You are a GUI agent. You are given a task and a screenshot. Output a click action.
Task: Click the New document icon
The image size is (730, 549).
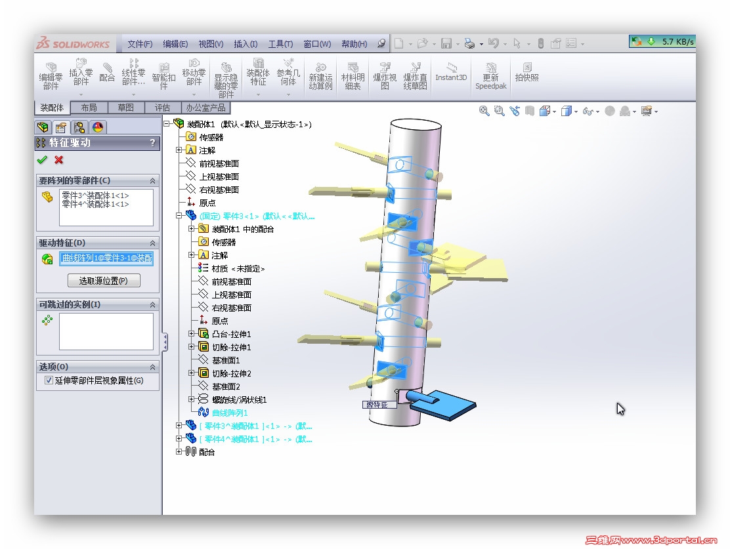[x=399, y=43]
